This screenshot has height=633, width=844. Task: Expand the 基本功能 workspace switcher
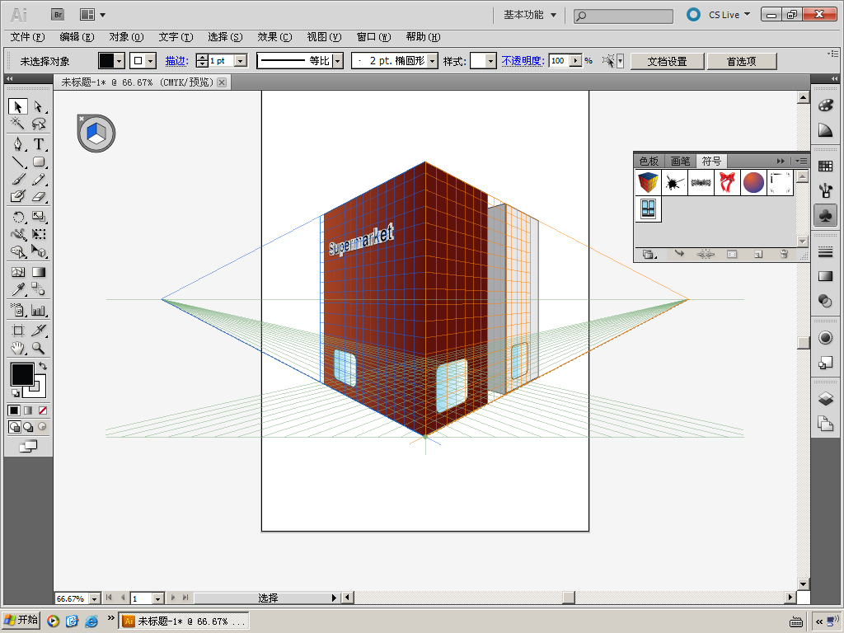[x=530, y=15]
